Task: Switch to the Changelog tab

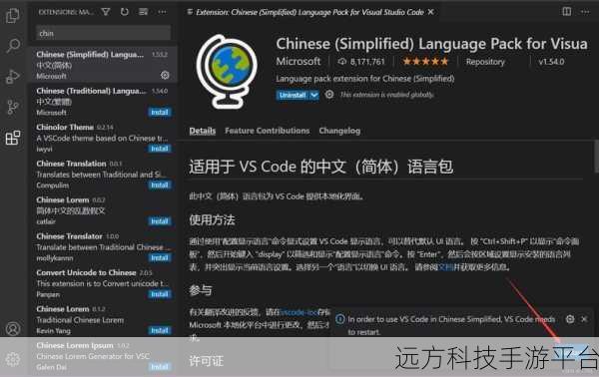Action: click(x=339, y=131)
